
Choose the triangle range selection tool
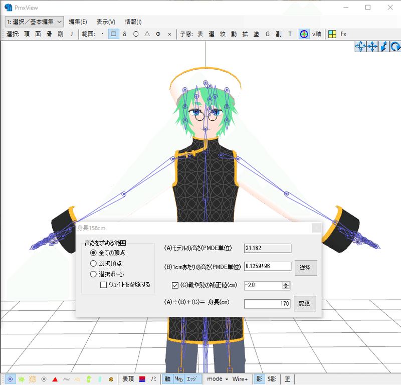click(x=147, y=34)
